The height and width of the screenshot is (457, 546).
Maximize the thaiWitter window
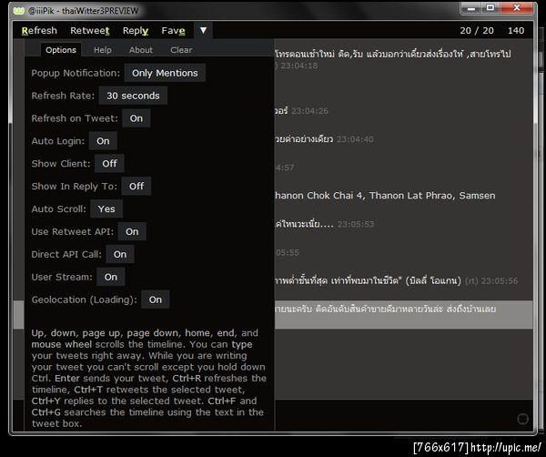(490, 8)
